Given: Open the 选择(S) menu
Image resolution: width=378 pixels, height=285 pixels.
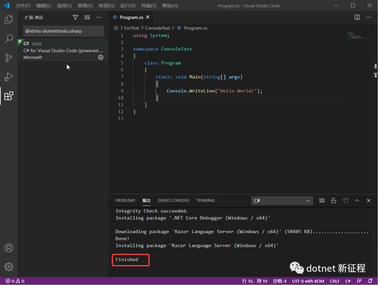Looking at the screenshot, I should [x=64, y=6].
